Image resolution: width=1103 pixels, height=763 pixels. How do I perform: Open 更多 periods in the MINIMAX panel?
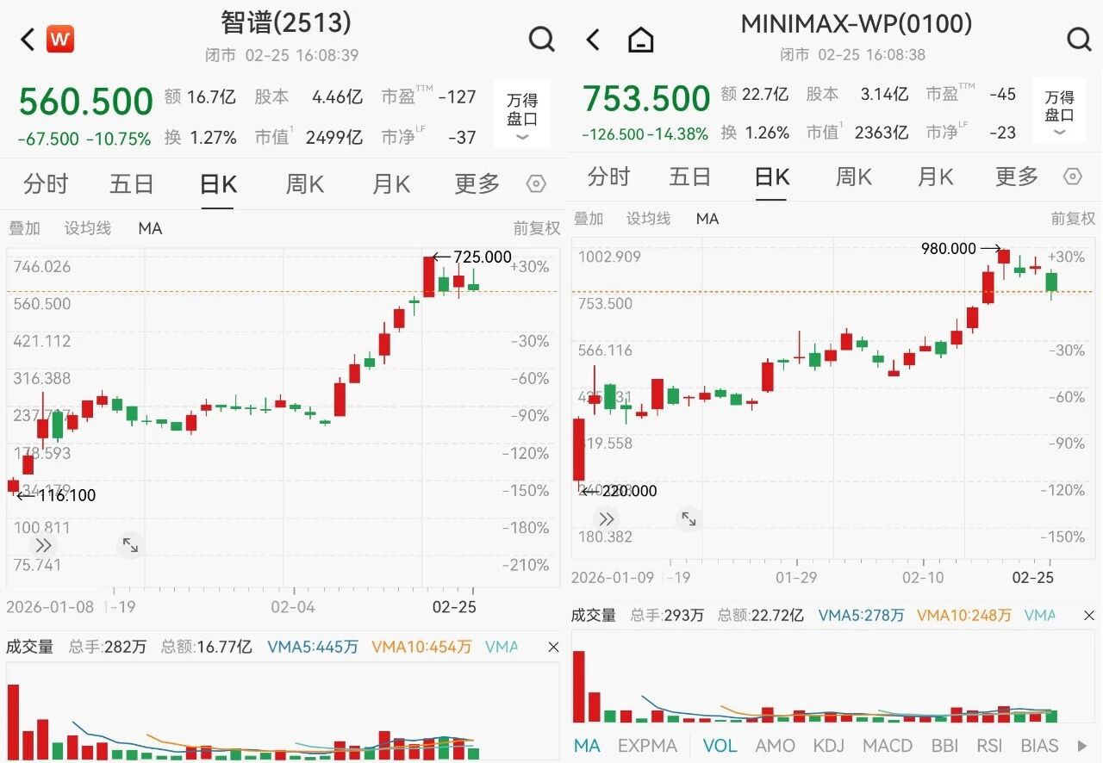pos(1016,177)
